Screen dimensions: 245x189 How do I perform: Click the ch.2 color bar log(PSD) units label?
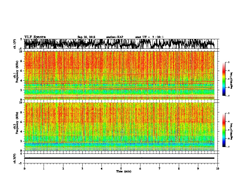pyautogui.click(x=232, y=132)
